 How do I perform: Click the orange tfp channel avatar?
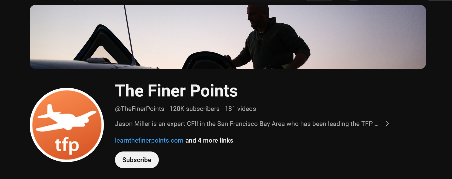pos(67,125)
